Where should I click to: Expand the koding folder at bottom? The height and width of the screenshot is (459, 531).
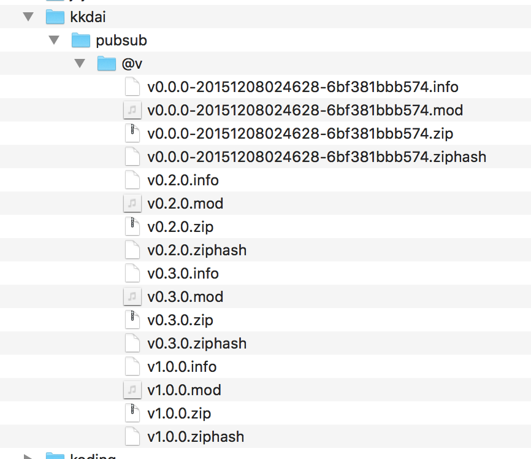[x=28, y=457]
